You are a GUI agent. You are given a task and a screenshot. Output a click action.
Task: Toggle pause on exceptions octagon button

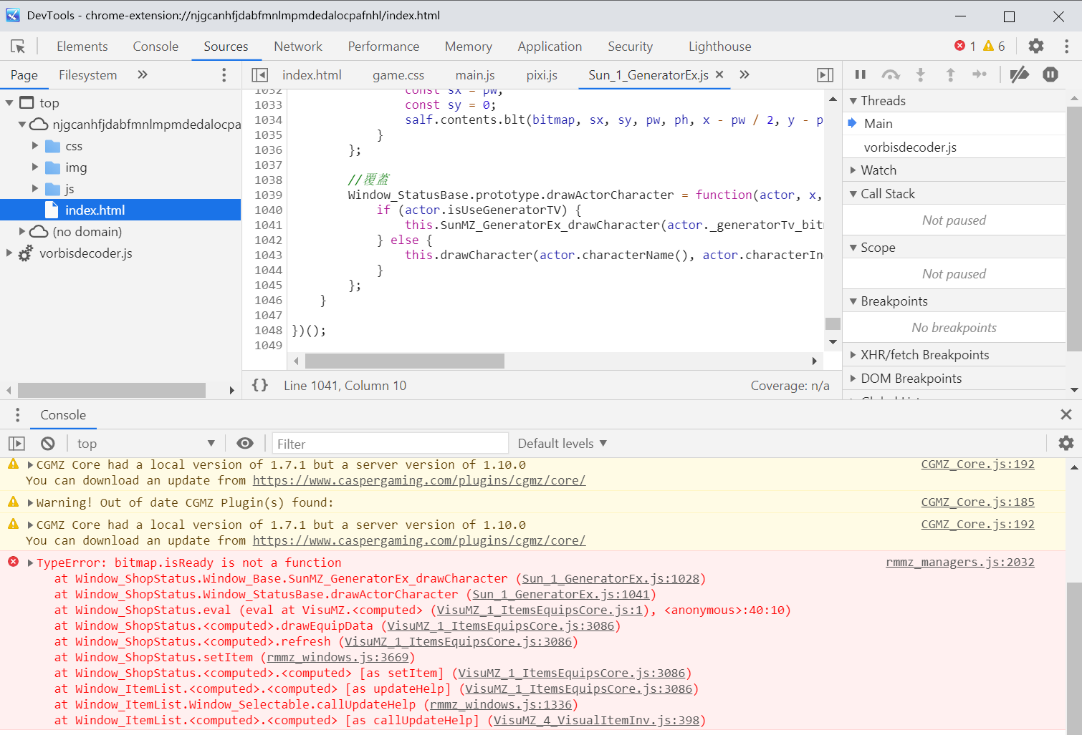[1050, 74]
